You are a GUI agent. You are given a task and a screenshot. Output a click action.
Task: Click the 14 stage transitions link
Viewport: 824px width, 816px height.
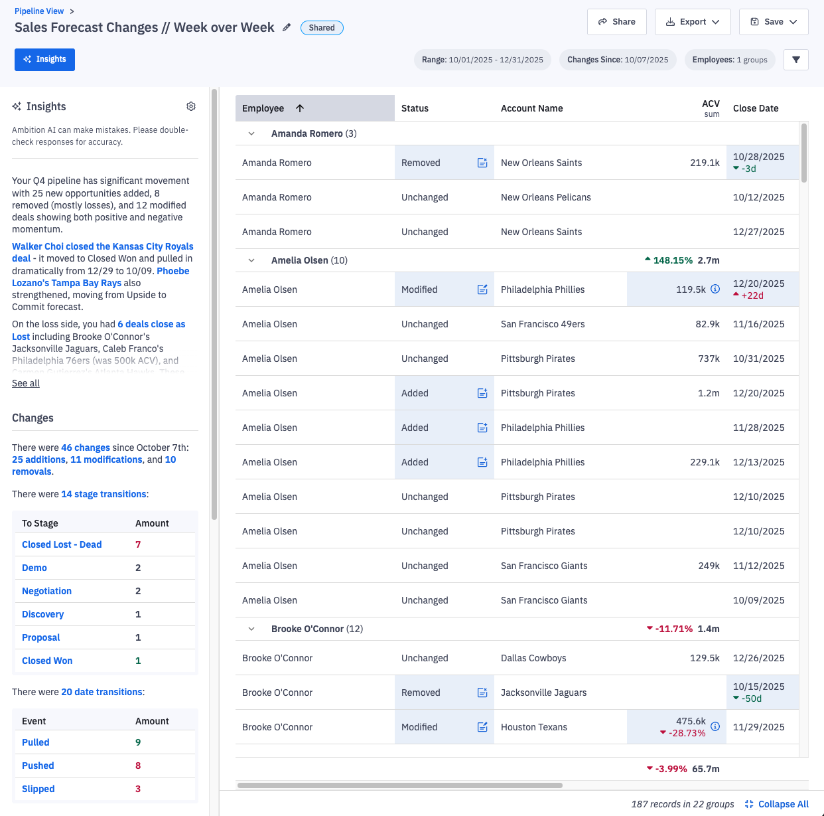103,494
